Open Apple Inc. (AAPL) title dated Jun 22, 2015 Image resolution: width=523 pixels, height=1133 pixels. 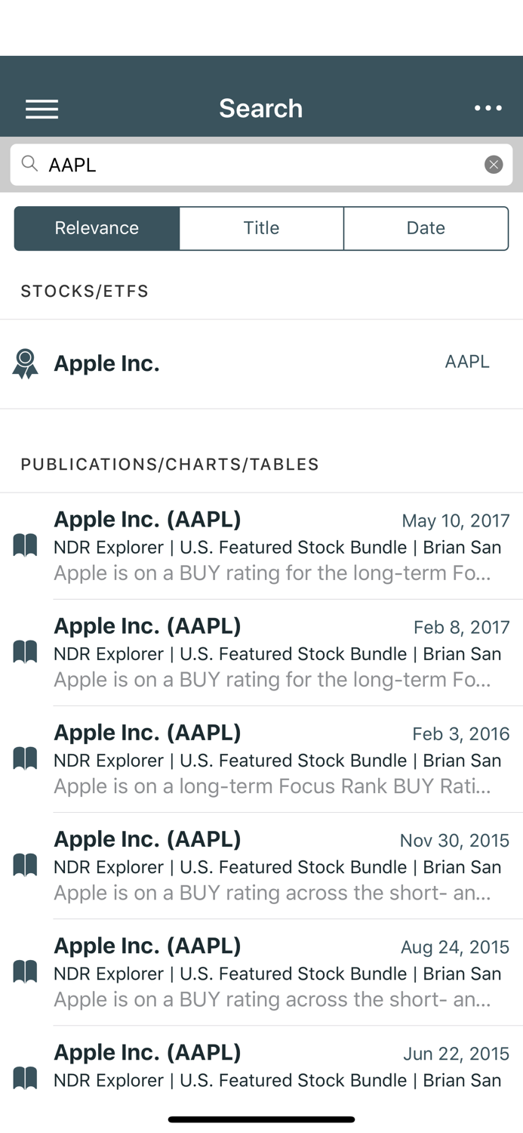(147, 1052)
